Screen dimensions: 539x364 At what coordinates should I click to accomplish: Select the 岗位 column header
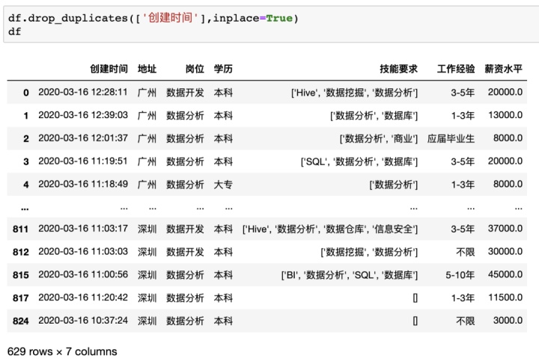pyautogui.click(x=195, y=69)
